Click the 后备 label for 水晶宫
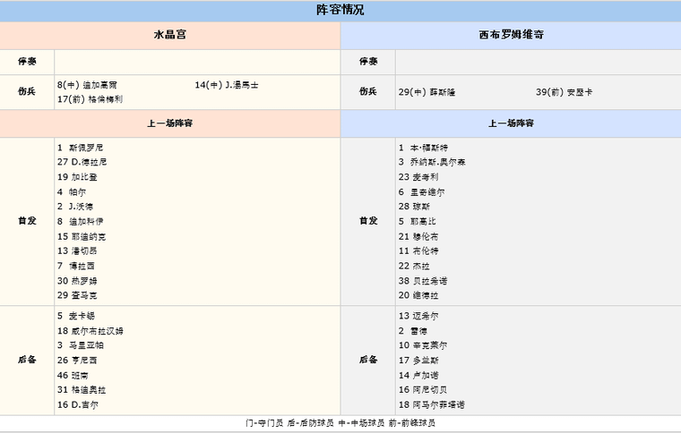The width and height of the screenshot is (681, 433). point(27,360)
